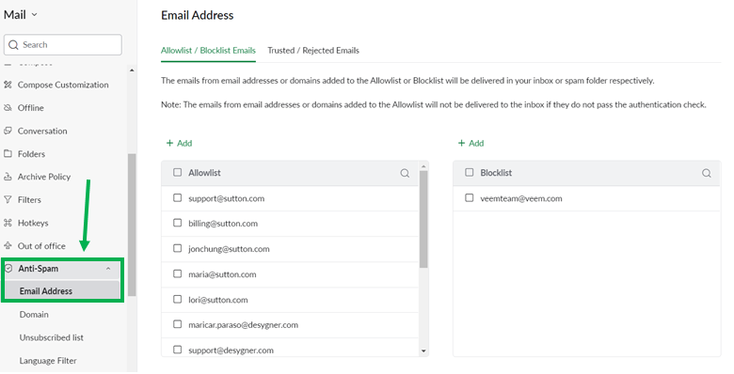734x374 pixels.
Task: Open the Filters funnel icon
Action: 8,199
